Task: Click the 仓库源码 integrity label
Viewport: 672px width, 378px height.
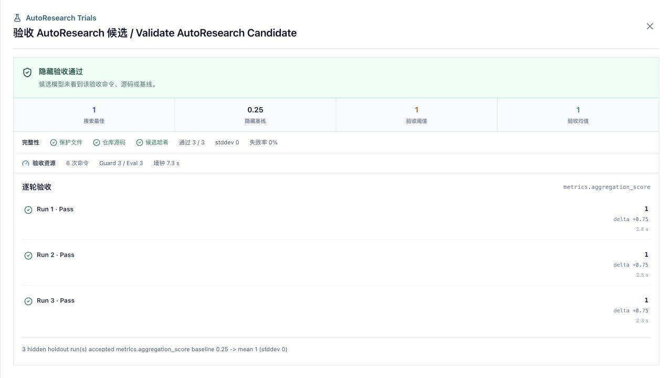Action: (114, 142)
